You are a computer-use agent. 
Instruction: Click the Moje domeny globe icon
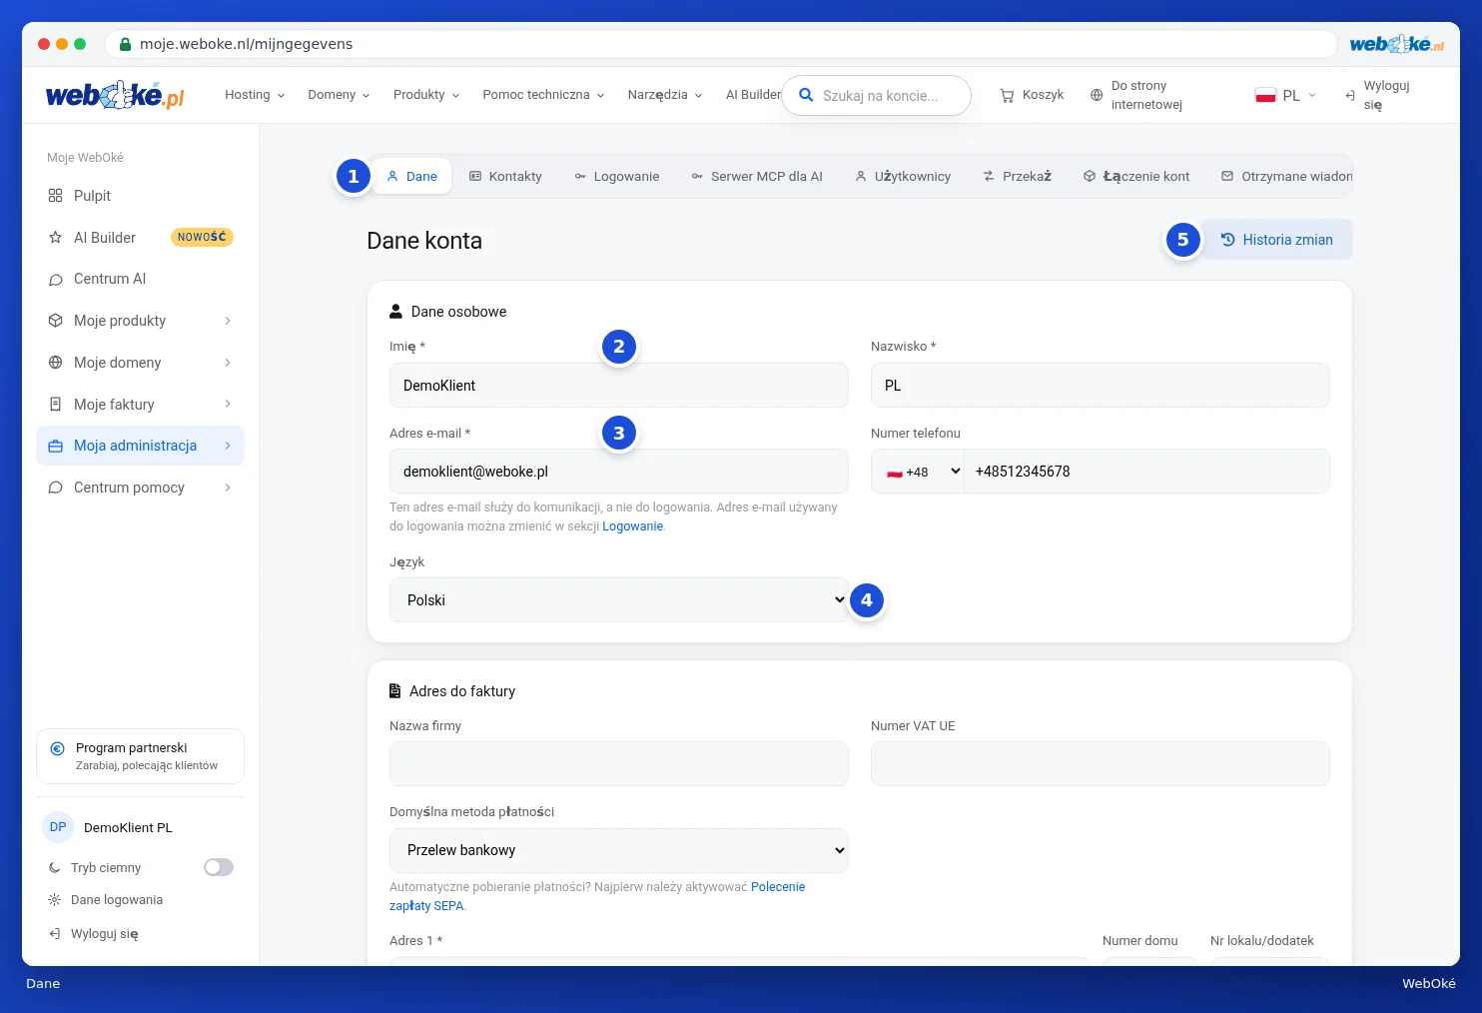pos(55,363)
